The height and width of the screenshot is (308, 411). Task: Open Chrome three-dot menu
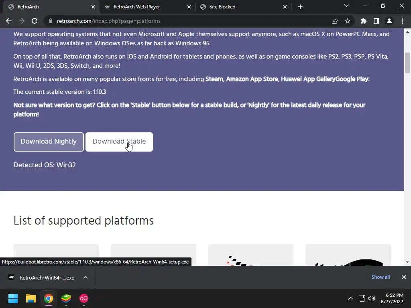(x=402, y=21)
